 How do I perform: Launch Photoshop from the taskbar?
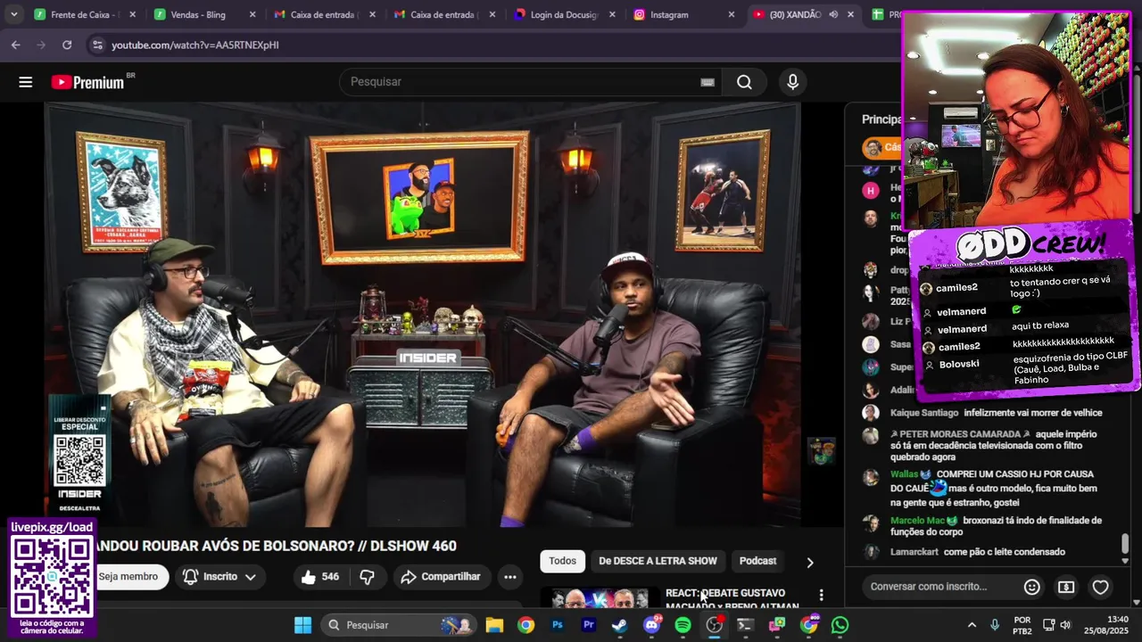click(558, 625)
